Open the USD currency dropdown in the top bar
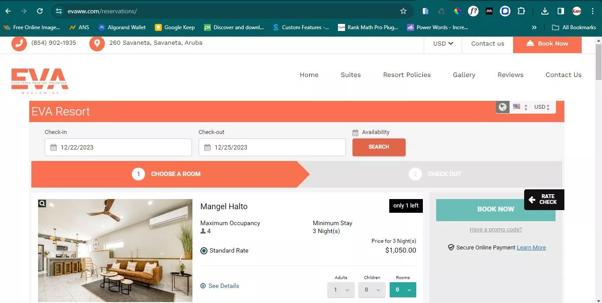The image size is (602, 303). point(442,43)
